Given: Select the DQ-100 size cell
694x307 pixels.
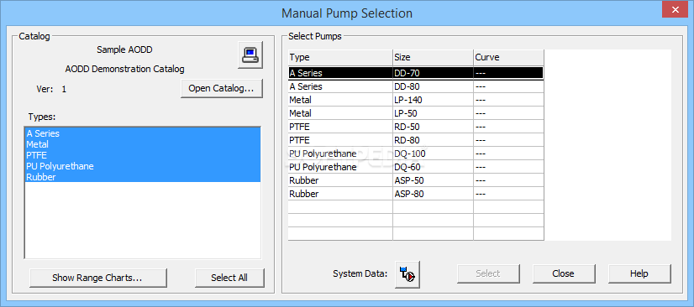Looking at the screenshot, I should coord(433,153).
